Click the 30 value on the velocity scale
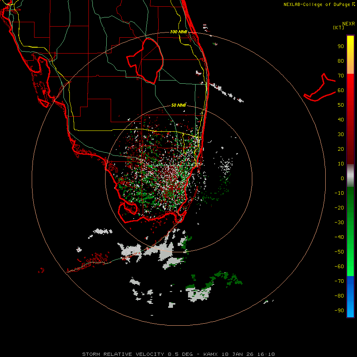Viewport: 357px width, 357px height. coord(341,134)
